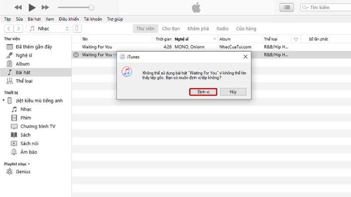
Task: Focus the Tìm kiếm search field
Action: click(x=326, y=8)
